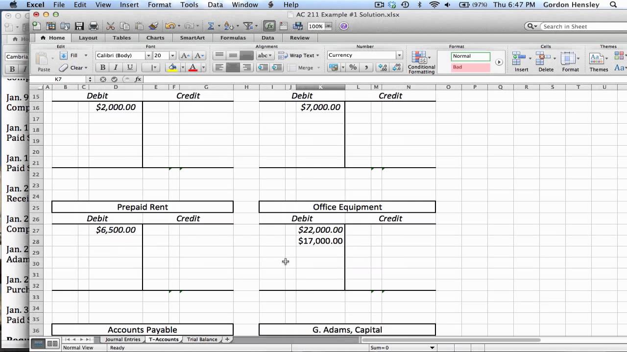Click the Undo arrow icon
This screenshot has width=627, height=352.
[169, 26]
